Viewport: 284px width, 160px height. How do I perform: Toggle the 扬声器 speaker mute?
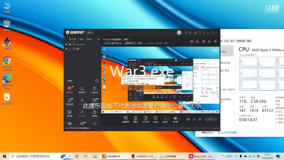[x=175, y=119]
